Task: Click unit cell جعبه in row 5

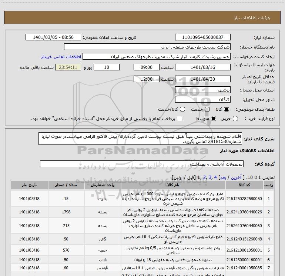Action: (103, 250)
